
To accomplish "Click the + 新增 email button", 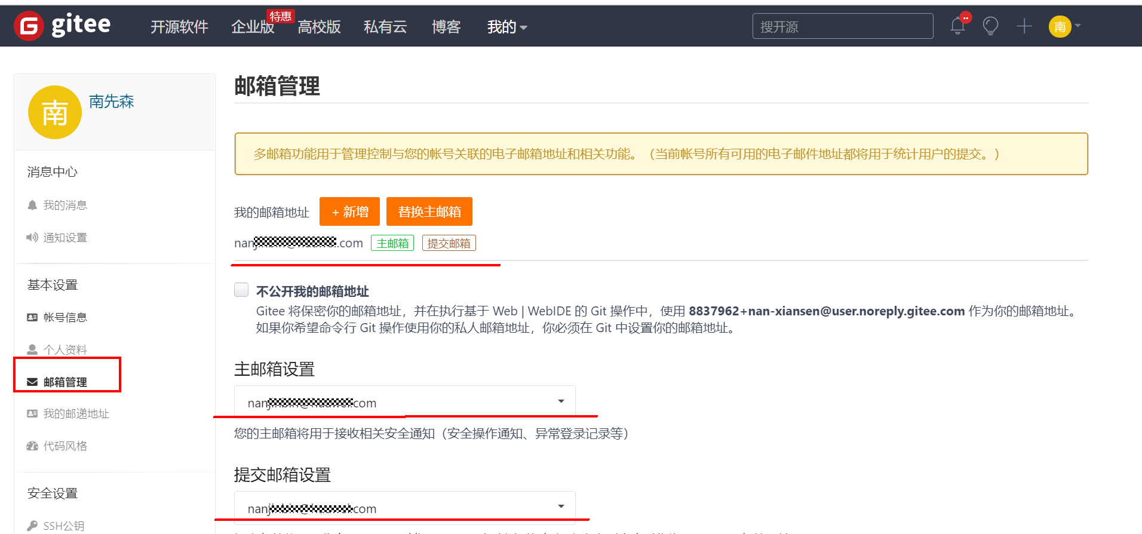I will coord(349,211).
